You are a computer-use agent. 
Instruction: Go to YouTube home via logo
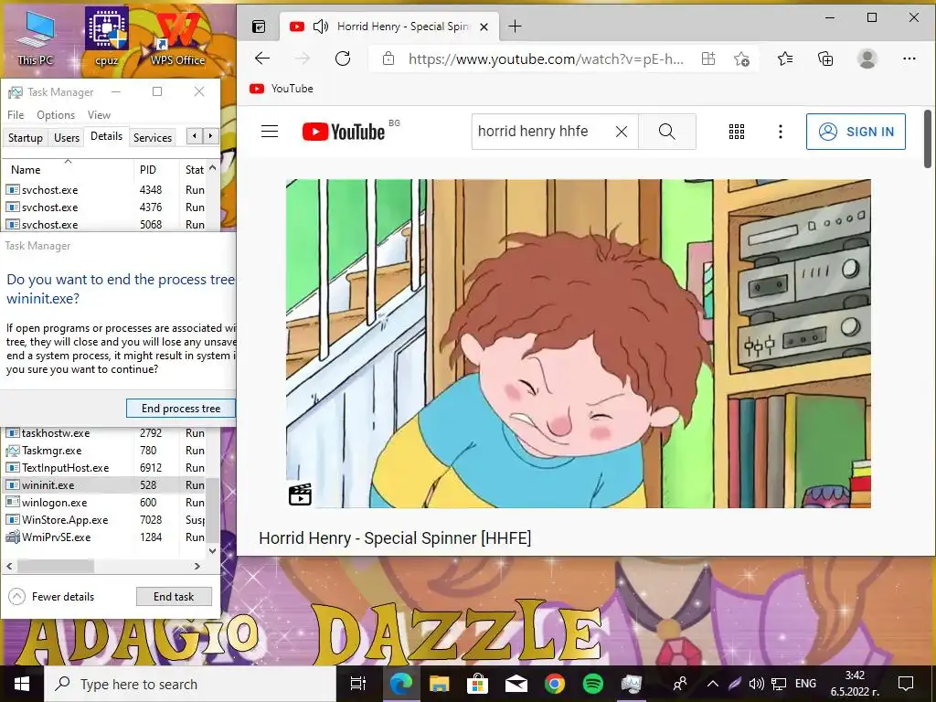pos(344,132)
